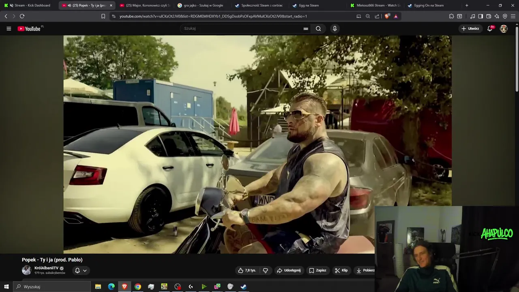Screen dimensions: 519x292
Task: Open the KrólAlbaniiTV channel link
Action: [x=46, y=268]
